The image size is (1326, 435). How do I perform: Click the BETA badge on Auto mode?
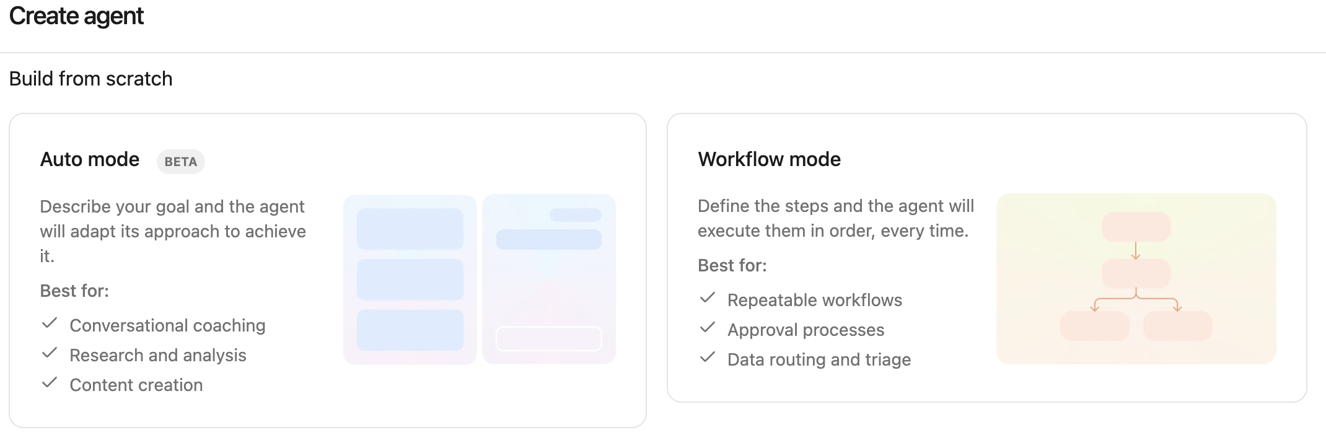click(180, 162)
